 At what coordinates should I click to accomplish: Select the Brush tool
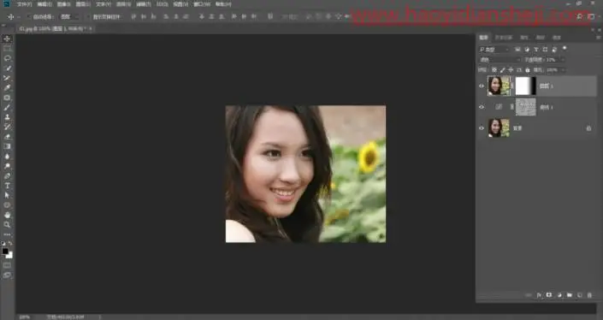click(x=7, y=107)
